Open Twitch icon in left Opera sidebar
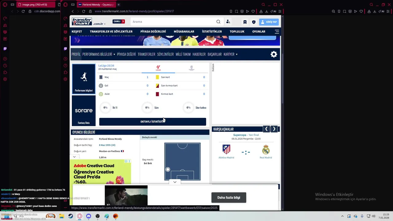This screenshot has width=393, height=221. 5,48
